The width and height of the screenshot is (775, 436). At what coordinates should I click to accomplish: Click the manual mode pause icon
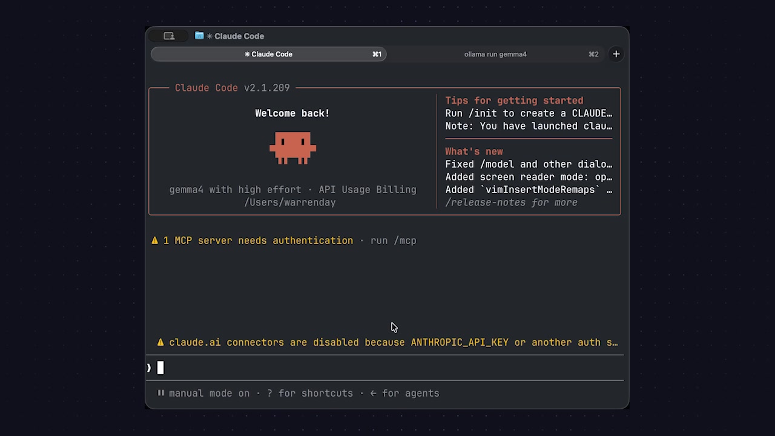point(161,393)
